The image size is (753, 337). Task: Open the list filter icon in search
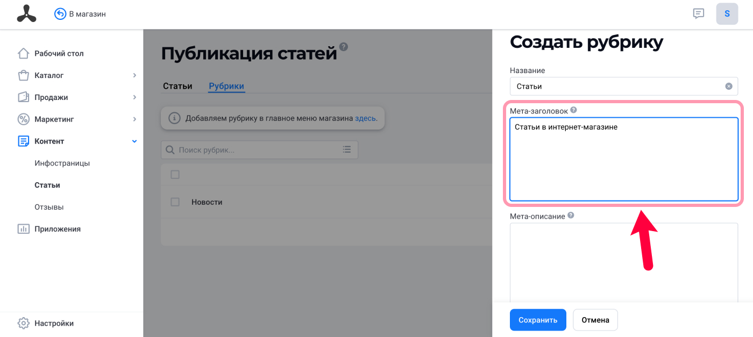click(x=347, y=149)
